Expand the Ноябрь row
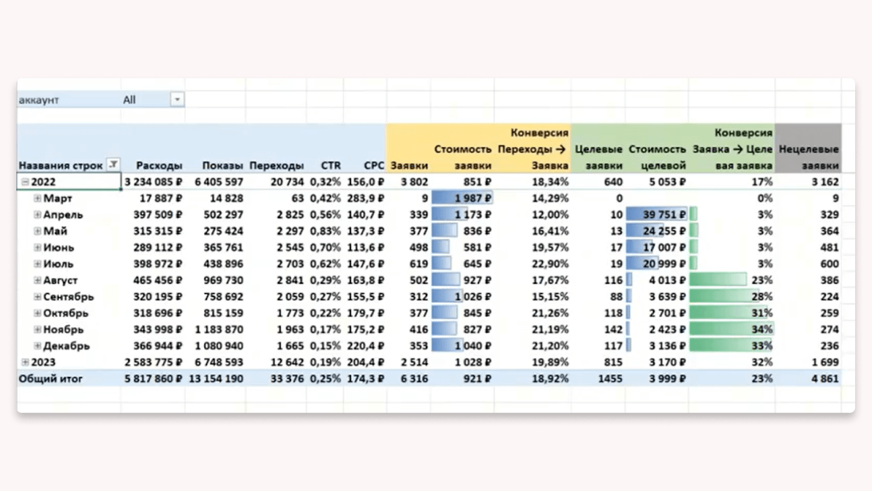The width and height of the screenshot is (872, 491). [x=37, y=329]
